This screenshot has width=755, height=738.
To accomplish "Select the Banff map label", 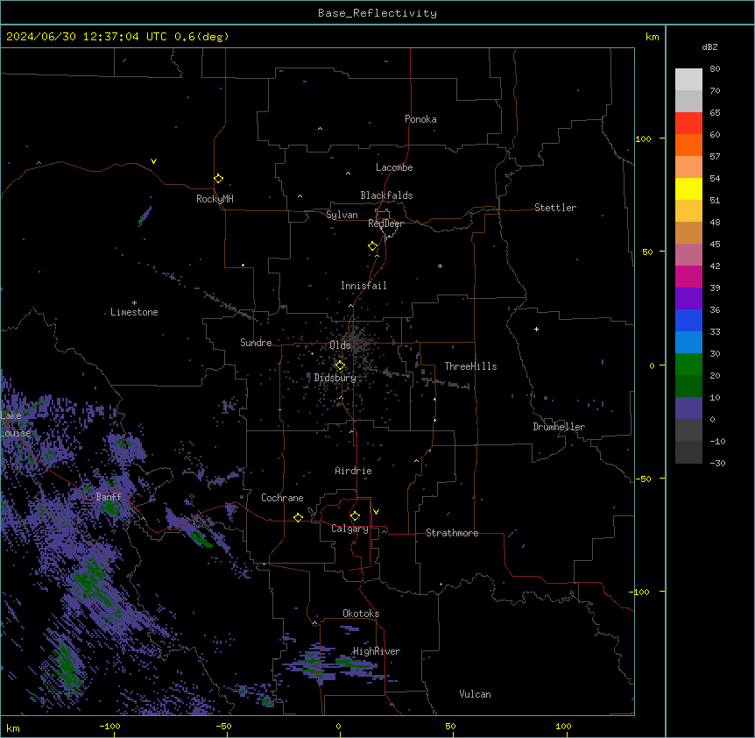I will pyautogui.click(x=109, y=497).
